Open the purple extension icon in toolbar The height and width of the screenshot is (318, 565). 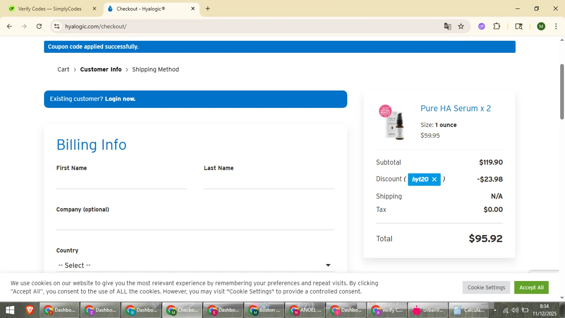tap(482, 26)
